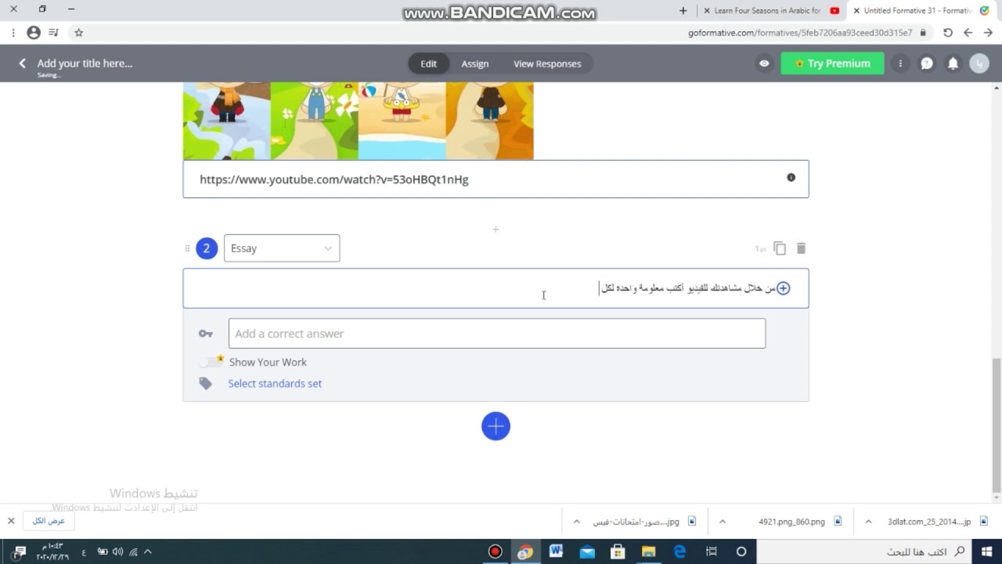This screenshot has height=564, width=1002.
Task: Click the info icon in URL field
Action: tap(791, 177)
